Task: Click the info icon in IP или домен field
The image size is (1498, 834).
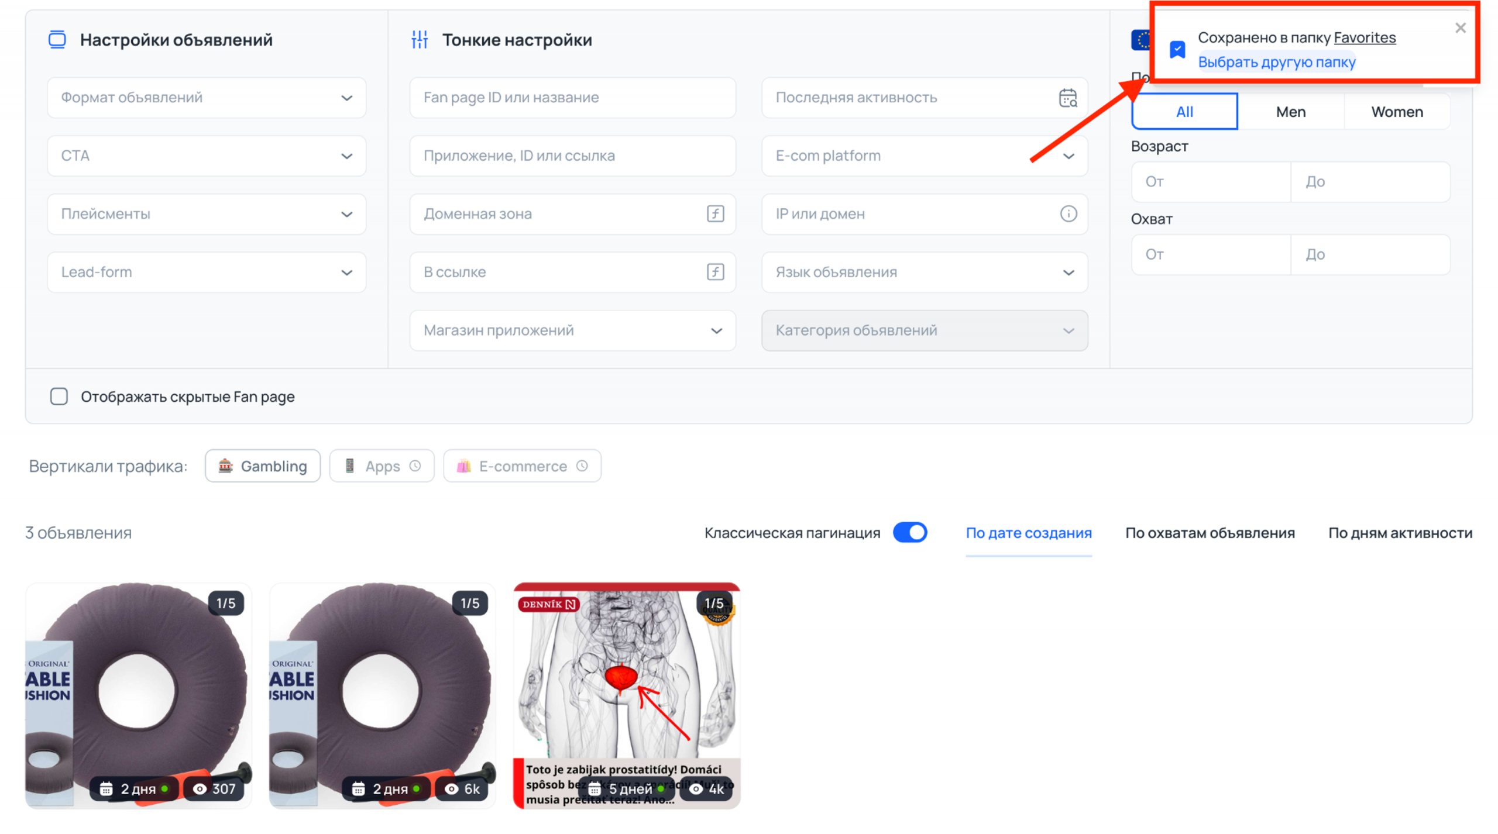Action: 1068,214
